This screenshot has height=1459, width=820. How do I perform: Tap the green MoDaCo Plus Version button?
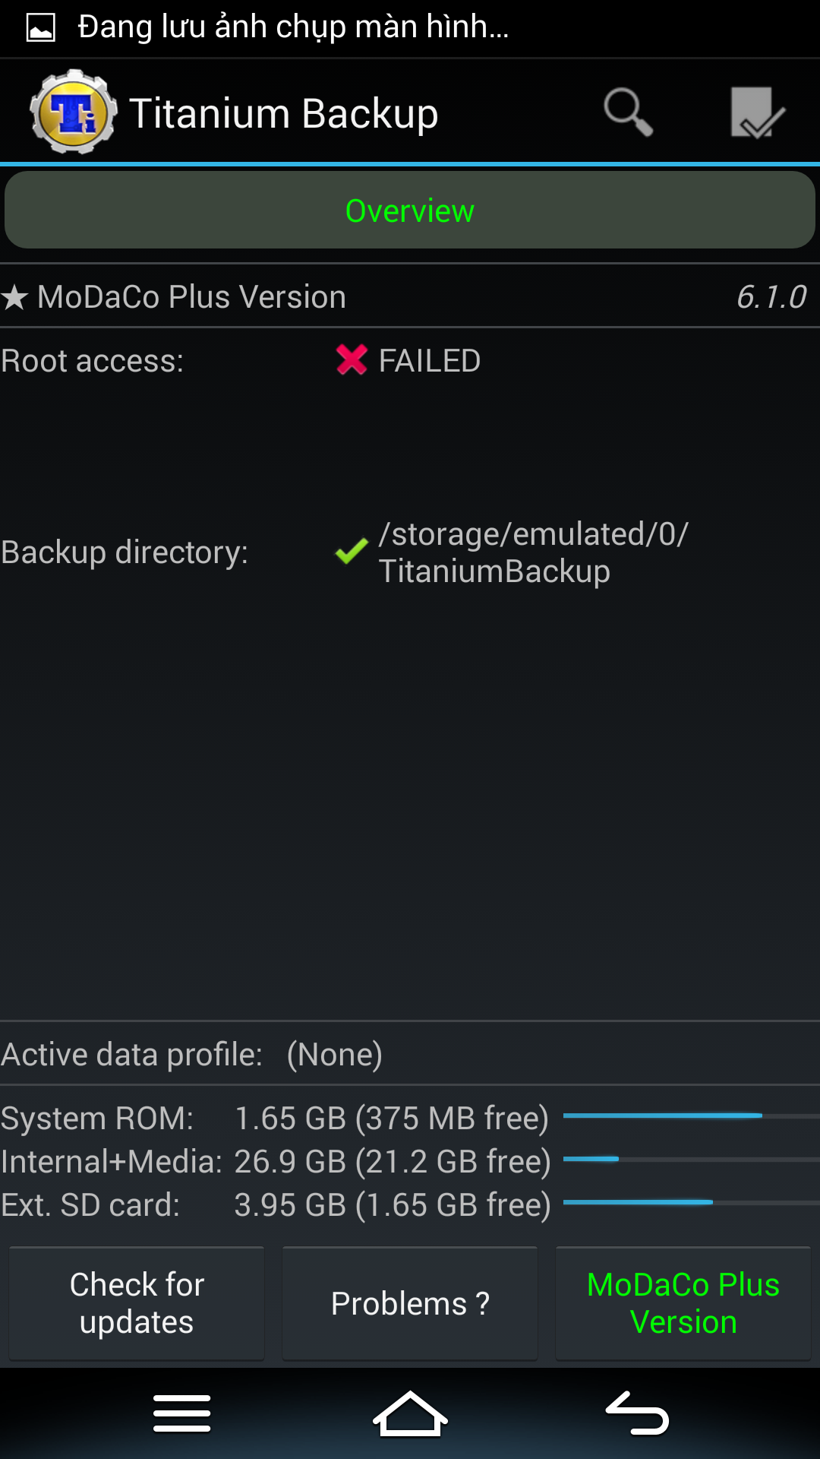(683, 1303)
